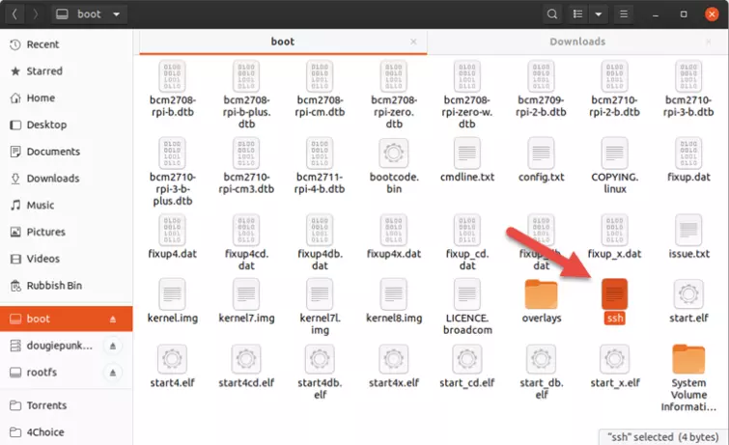Select the bcm2710-rpi-3-b.dtb file icon
The height and width of the screenshot is (445, 729).
coord(688,76)
